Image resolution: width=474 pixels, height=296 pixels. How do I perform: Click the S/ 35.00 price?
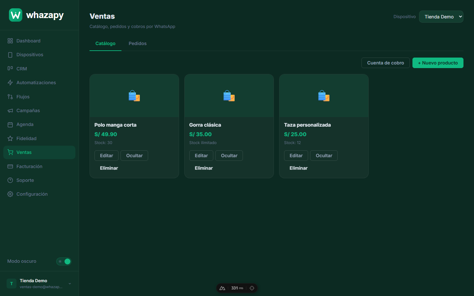[200, 134]
